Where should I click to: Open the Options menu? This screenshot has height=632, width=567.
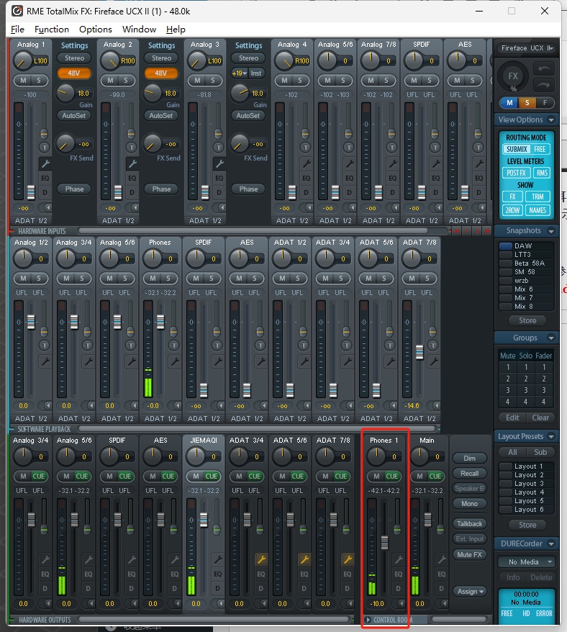point(96,30)
